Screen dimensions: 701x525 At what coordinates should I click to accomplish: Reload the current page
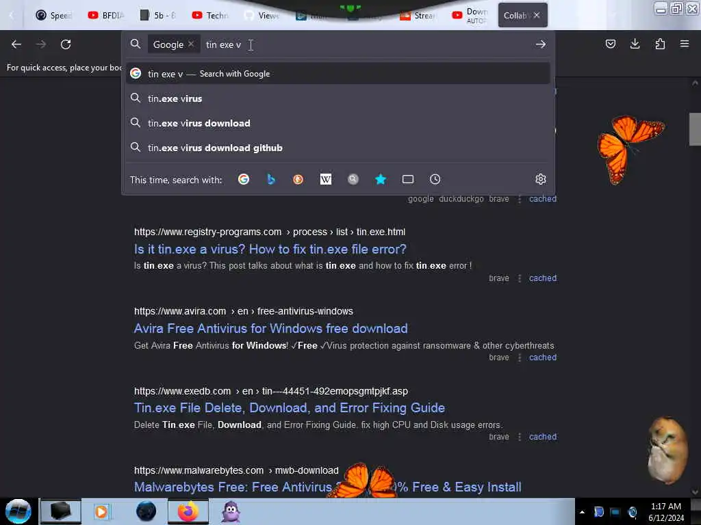click(x=66, y=44)
